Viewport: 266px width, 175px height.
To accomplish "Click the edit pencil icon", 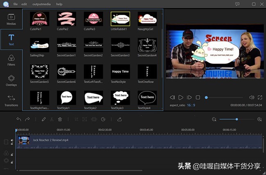I will coord(44,119).
